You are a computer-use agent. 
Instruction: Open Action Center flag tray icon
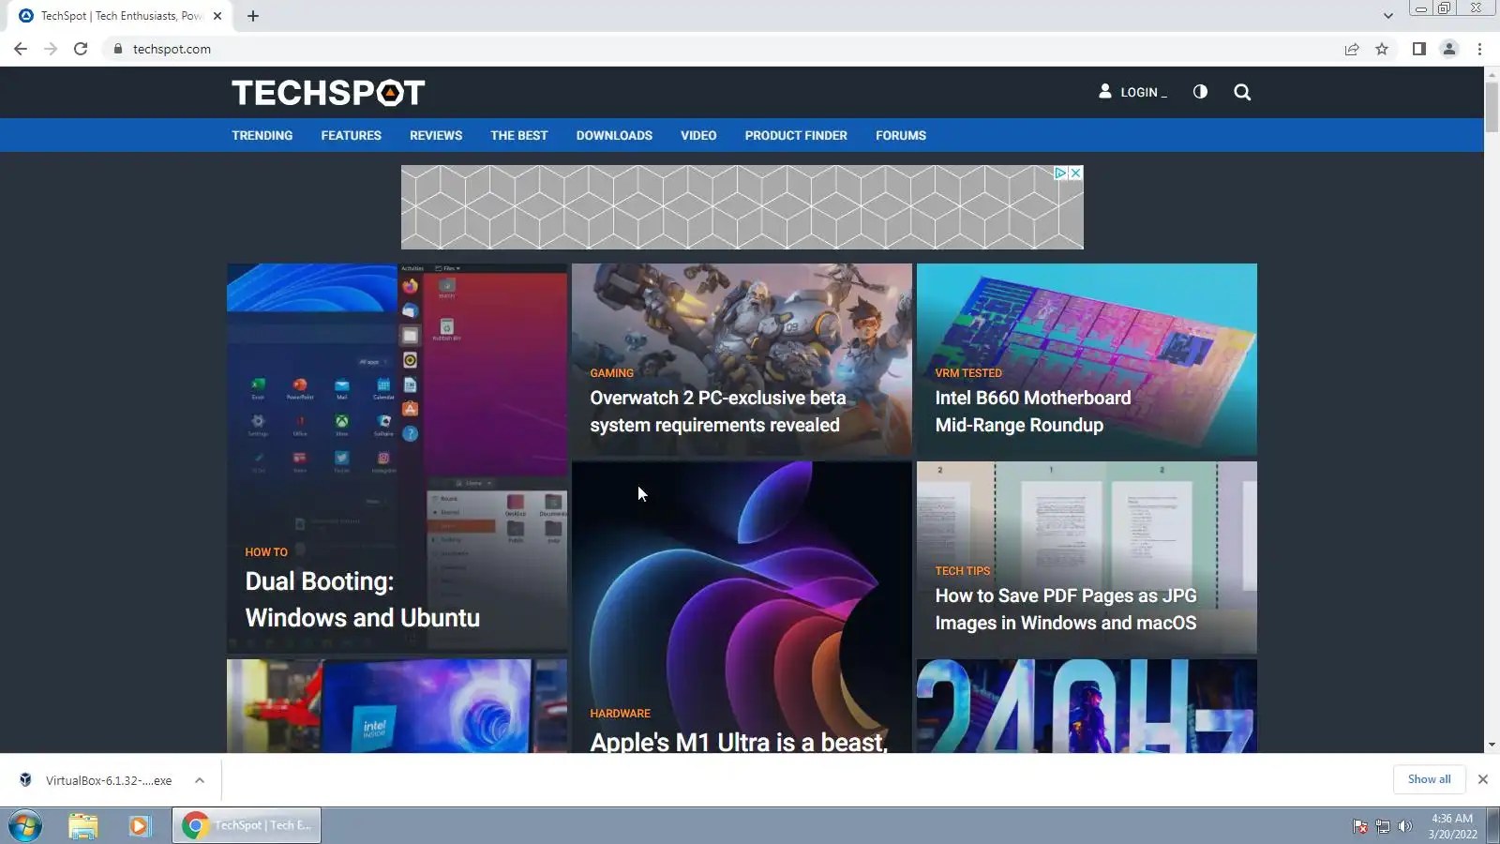click(x=1360, y=826)
